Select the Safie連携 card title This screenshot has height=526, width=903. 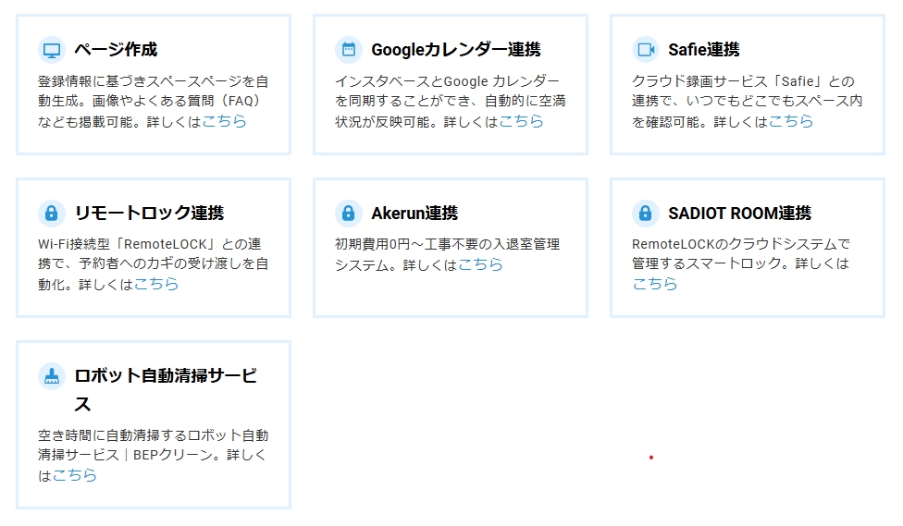[x=703, y=50]
